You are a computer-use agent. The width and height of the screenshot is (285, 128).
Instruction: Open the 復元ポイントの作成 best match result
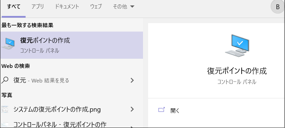pyautogui.click(x=72, y=45)
